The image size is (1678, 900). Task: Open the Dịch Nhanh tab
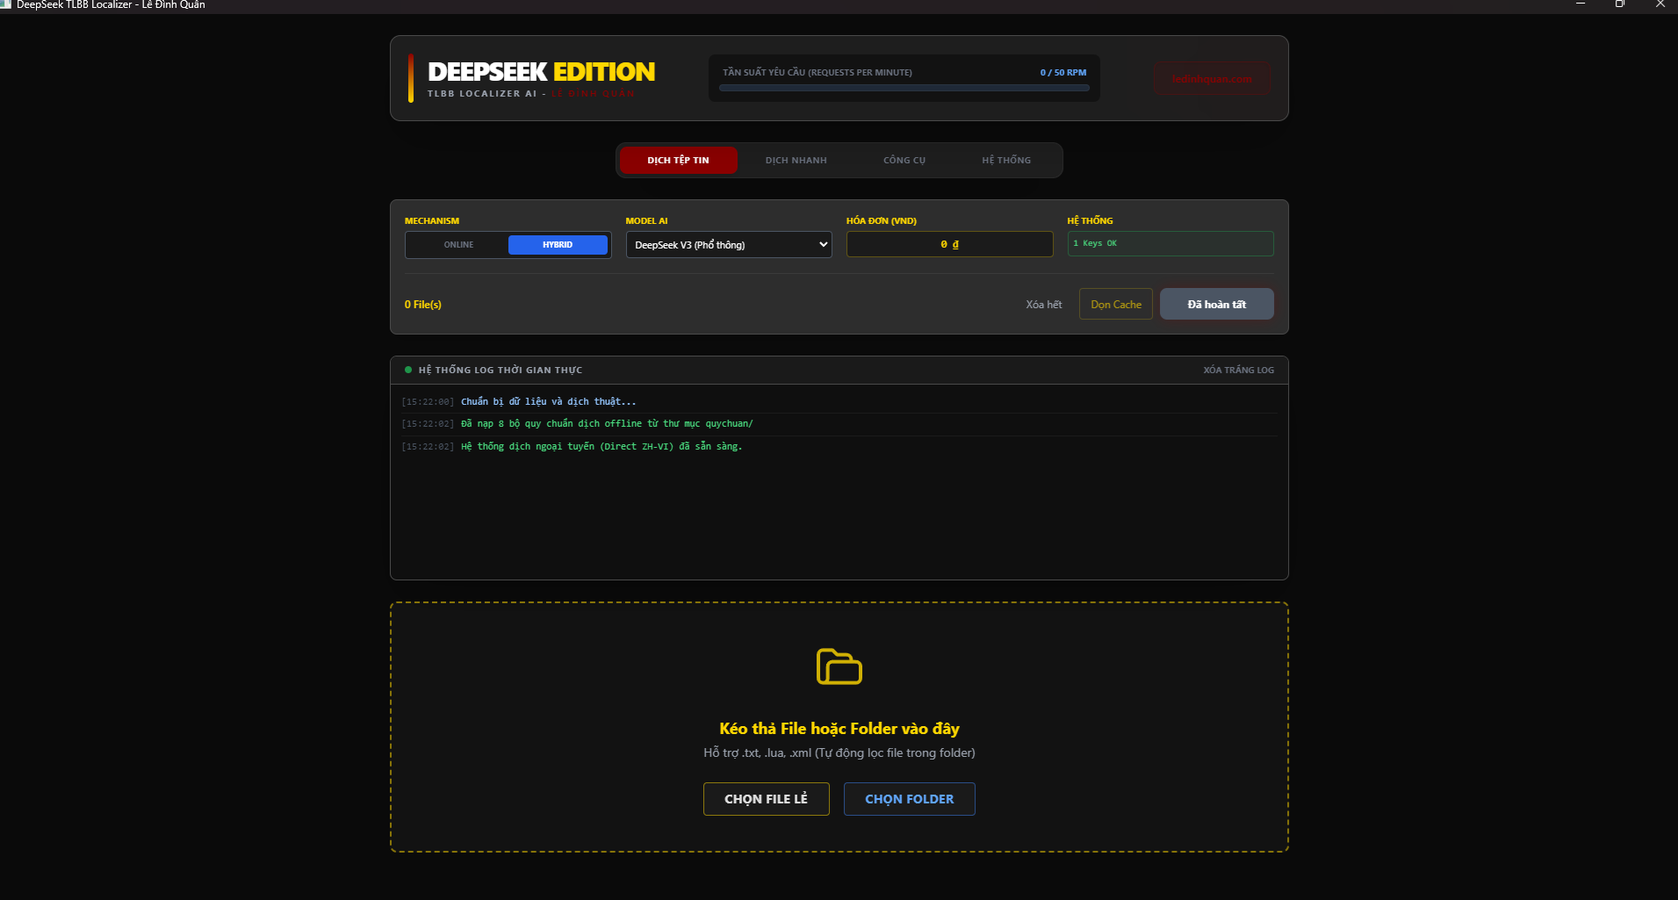click(x=796, y=161)
